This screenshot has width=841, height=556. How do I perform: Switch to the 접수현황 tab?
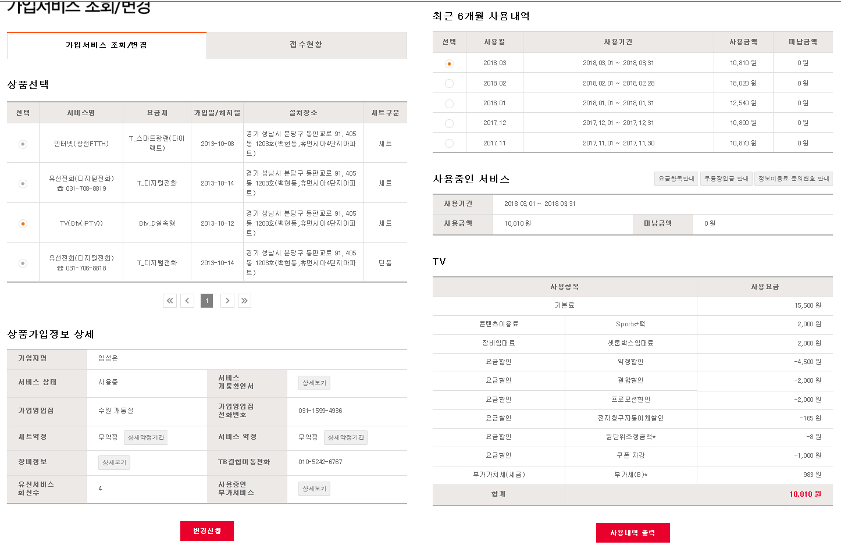tap(306, 45)
